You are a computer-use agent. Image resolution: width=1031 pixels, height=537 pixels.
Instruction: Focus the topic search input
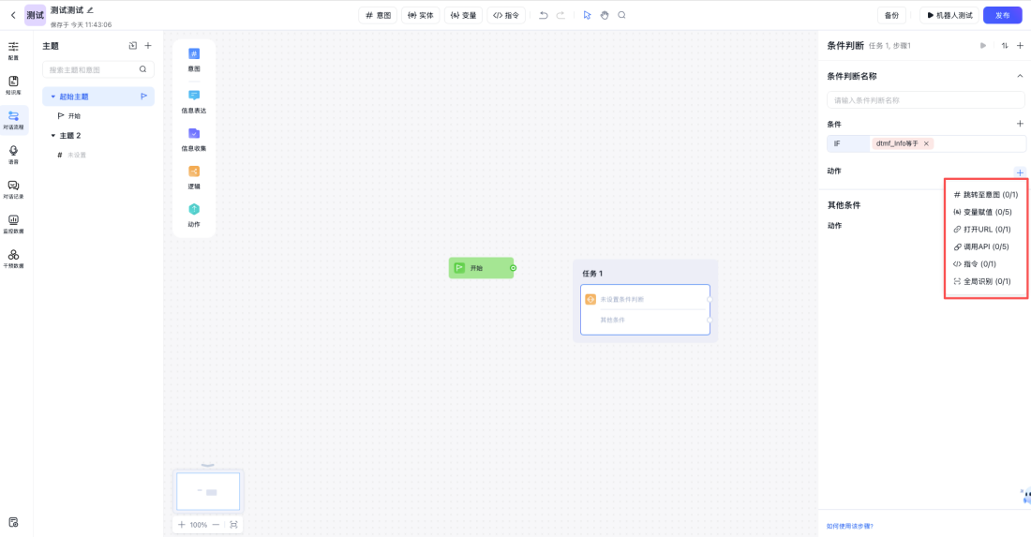click(98, 69)
